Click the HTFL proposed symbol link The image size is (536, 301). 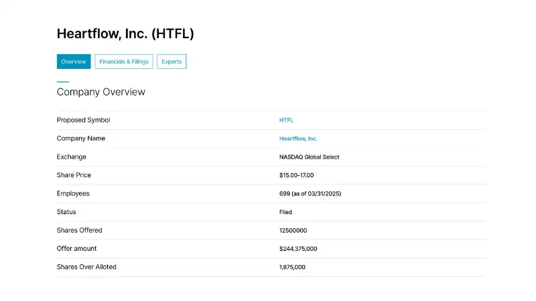[x=286, y=120]
